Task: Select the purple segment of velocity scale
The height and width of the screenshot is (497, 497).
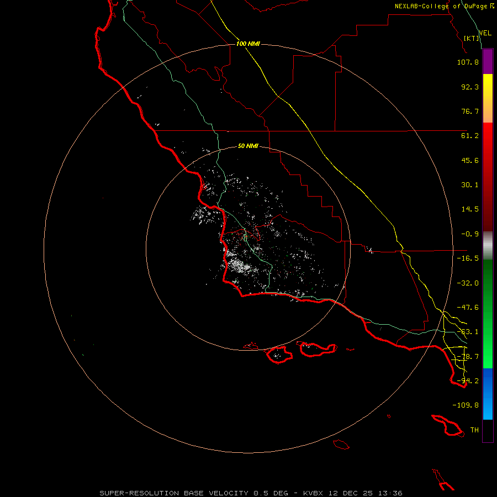Action: [488, 61]
